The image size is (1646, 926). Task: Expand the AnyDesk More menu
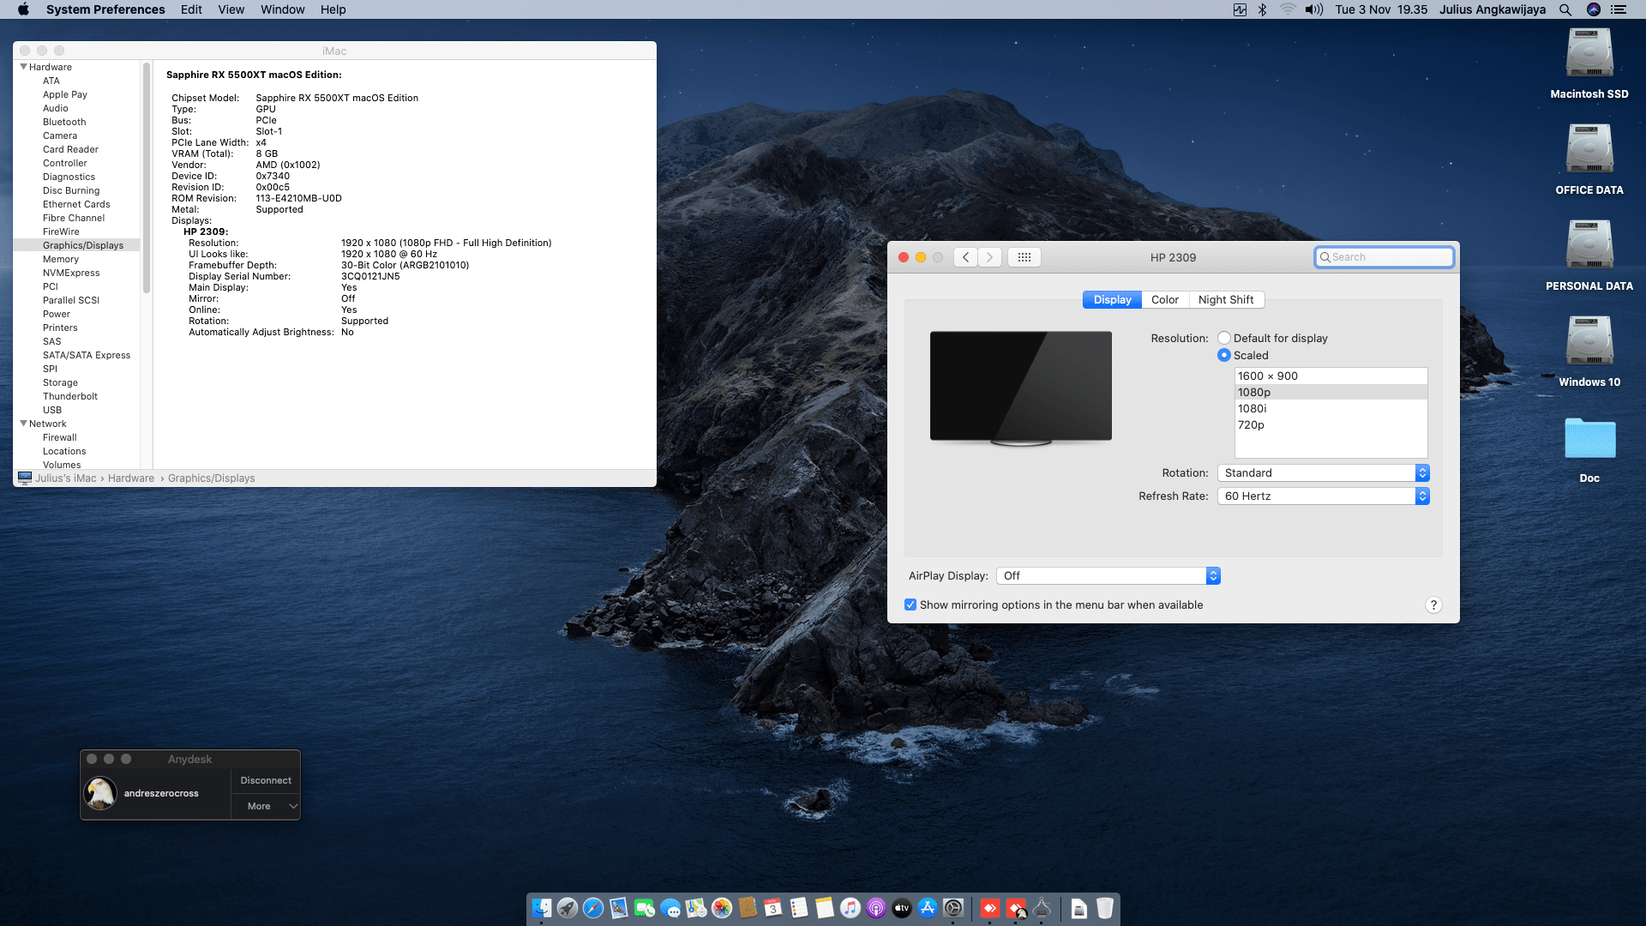(266, 806)
